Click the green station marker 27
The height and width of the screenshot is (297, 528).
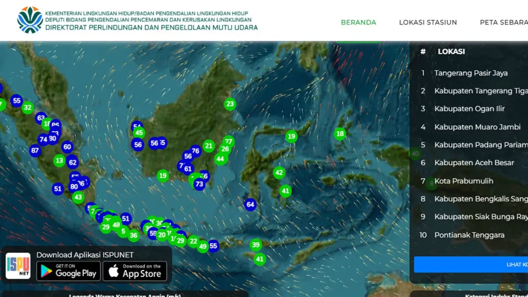228,141
